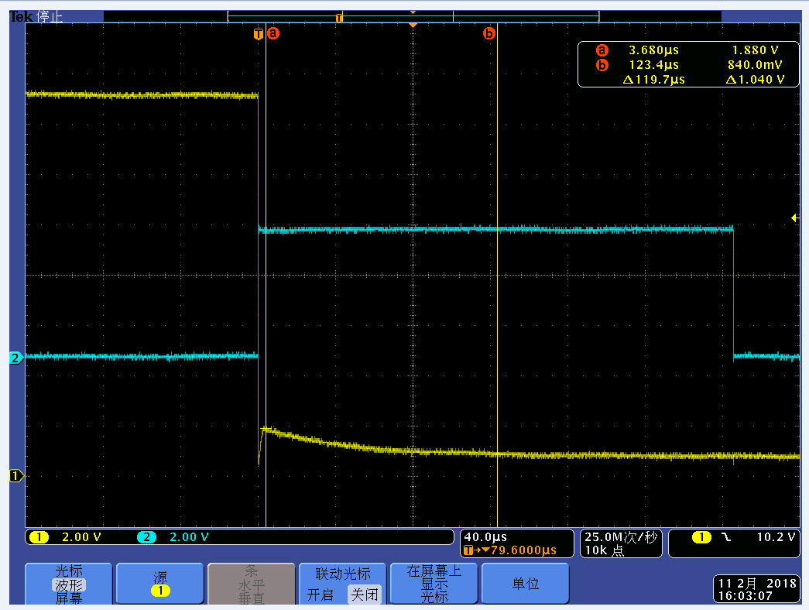Click the 840.0mV cursor b voltage
This screenshot has width=809, height=610.
pyautogui.click(x=755, y=65)
